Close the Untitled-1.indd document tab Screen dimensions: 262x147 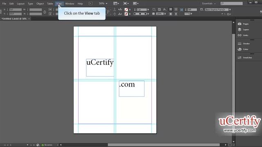pyautogui.click(x=29, y=19)
